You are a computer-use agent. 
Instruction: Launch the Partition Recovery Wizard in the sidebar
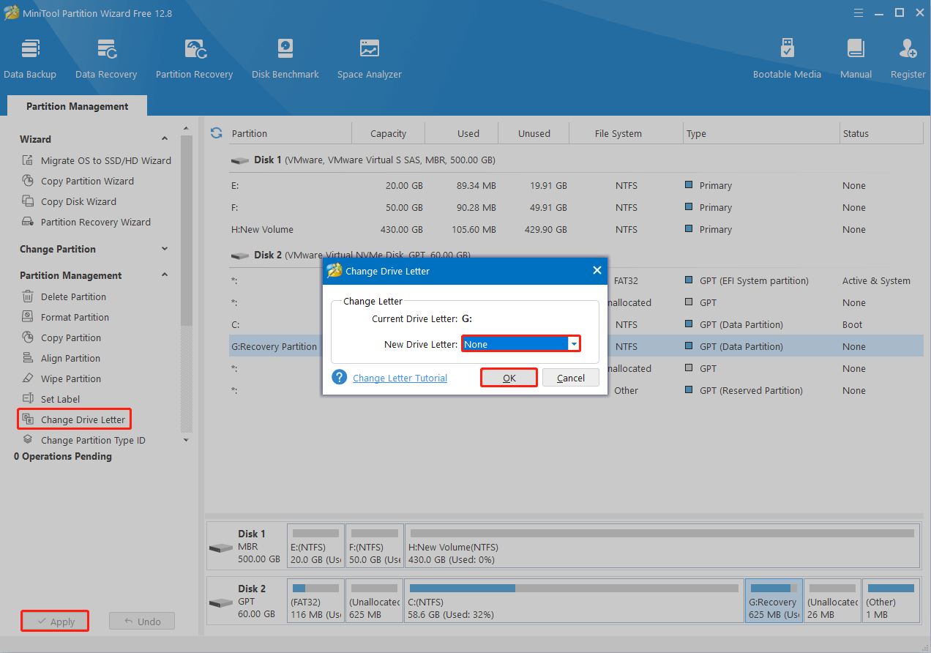point(86,222)
